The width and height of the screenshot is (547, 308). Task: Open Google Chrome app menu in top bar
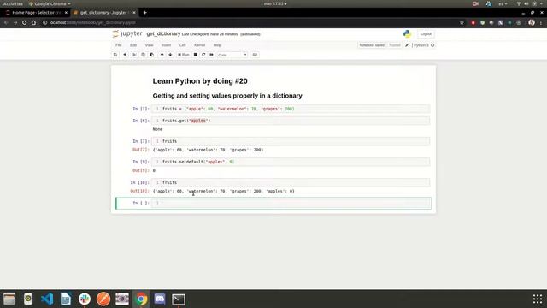point(50,3)
